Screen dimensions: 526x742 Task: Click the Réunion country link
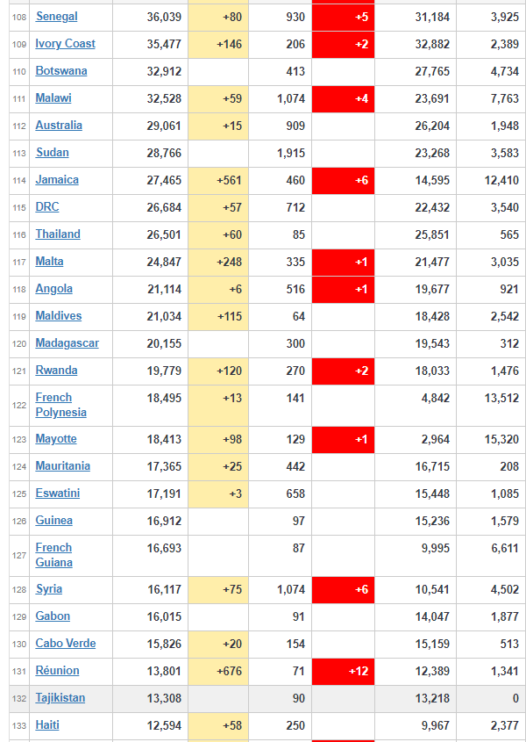[57, 671]
